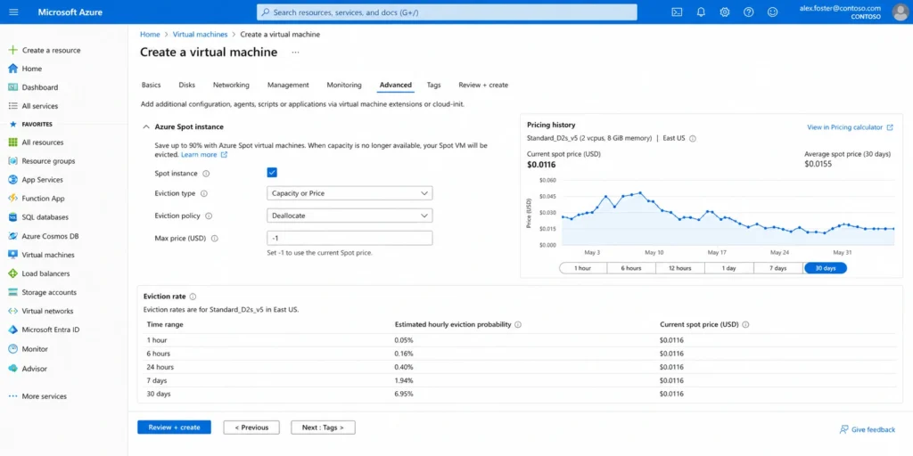The width and height of the screenshot is (913, 456).
Task: Select the 30 days pricing range
Action: 826,268
